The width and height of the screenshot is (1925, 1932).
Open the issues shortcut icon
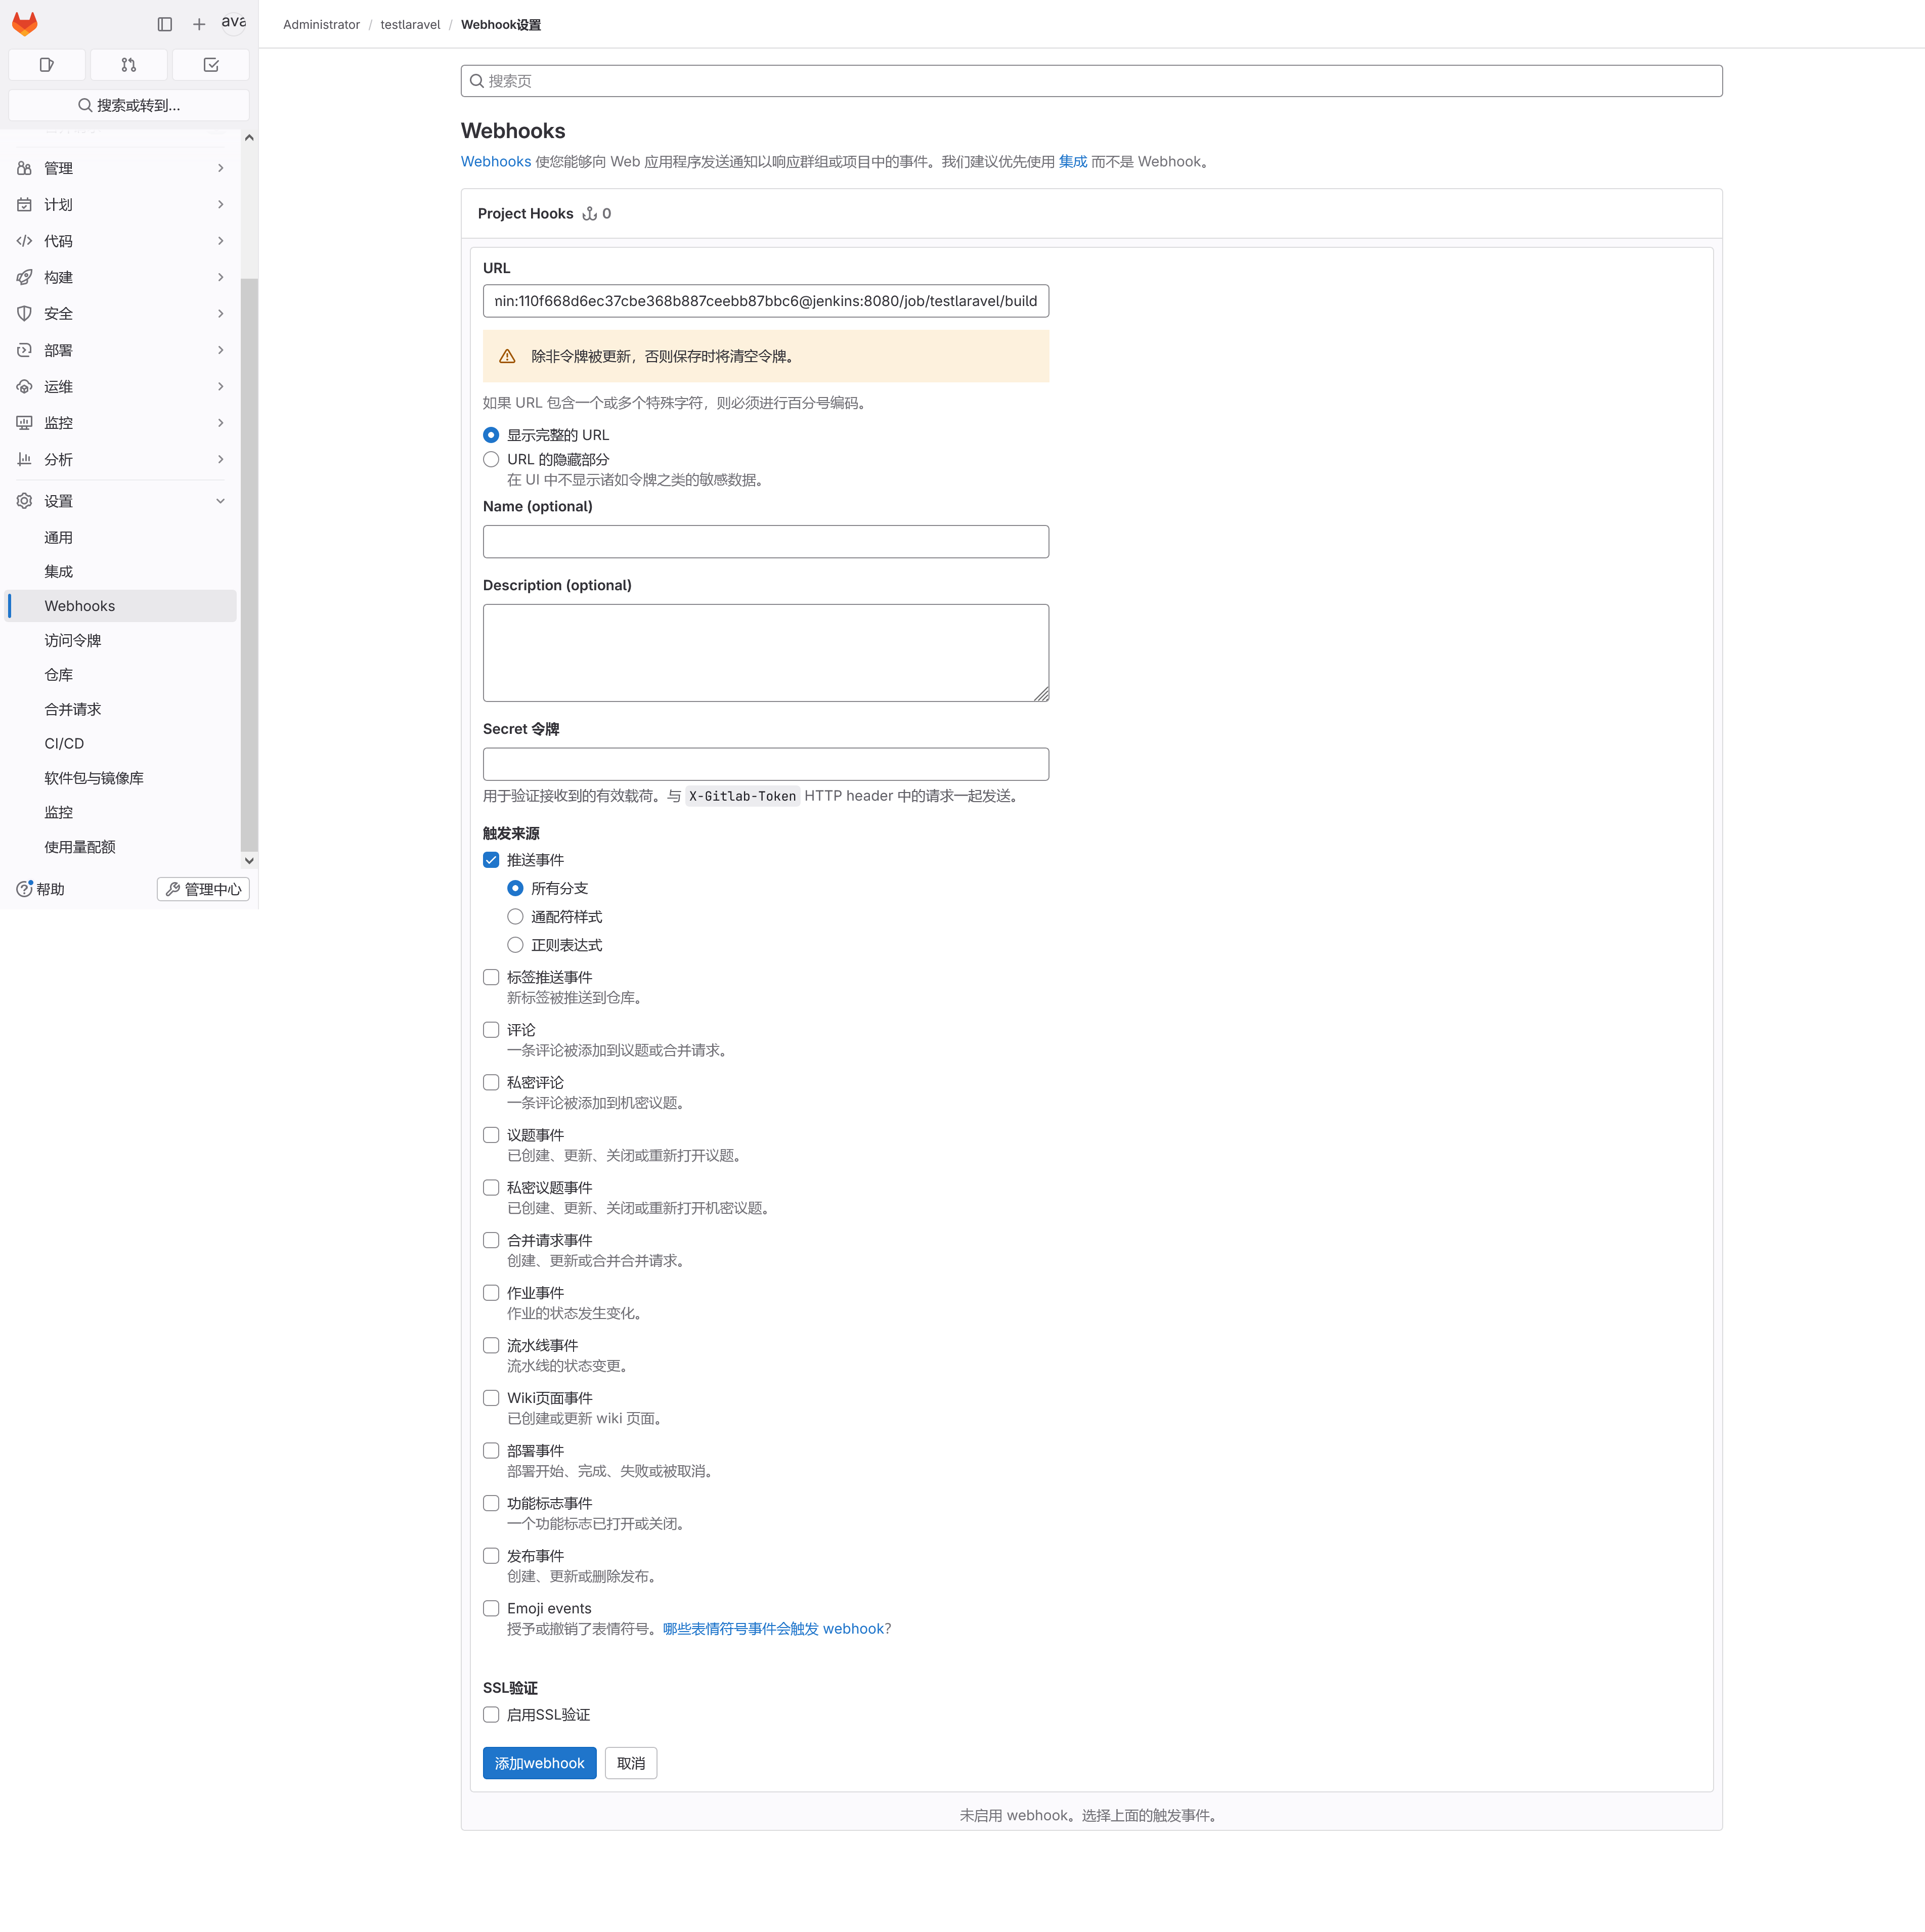pos(46,65)
